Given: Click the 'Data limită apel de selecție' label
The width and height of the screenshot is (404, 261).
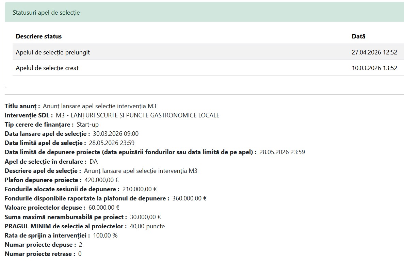Looking at the screenshot, I should [x=45, y=143].
